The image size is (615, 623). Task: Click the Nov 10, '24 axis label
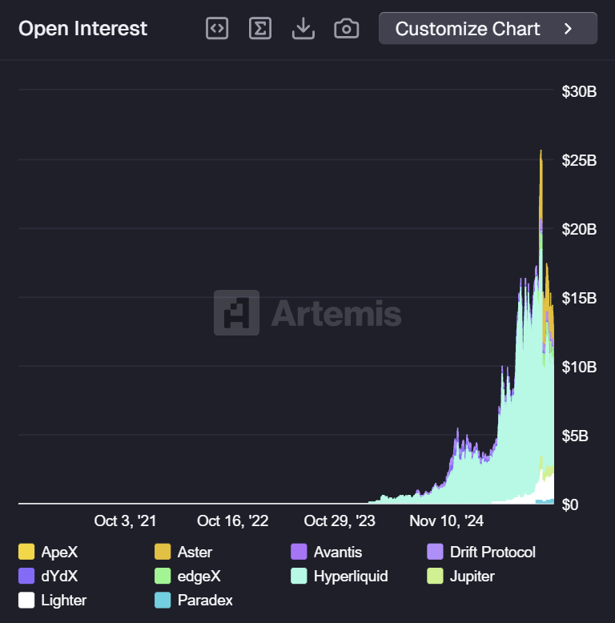(447, 521)
